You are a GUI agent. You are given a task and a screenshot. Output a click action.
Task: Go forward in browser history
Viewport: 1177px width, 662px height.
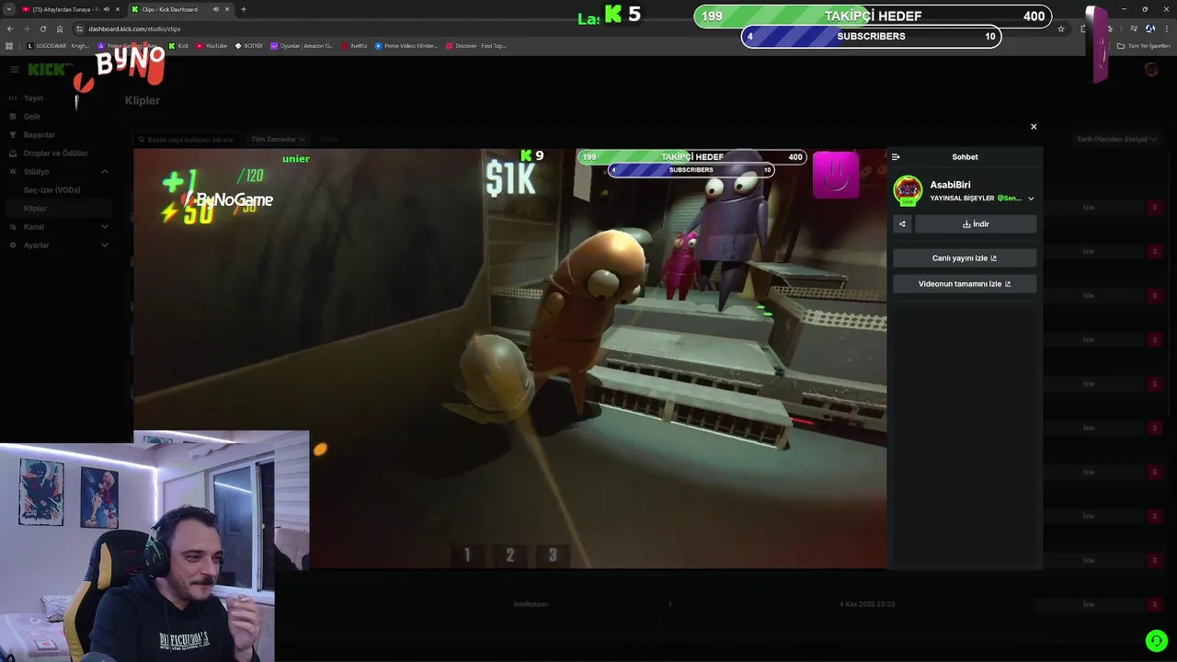tap(27, 29)
